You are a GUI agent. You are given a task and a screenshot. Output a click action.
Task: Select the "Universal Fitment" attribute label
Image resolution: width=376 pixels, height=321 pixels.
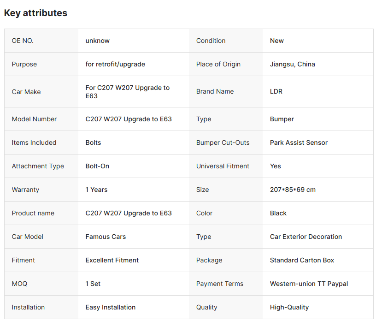coord(223,166)
